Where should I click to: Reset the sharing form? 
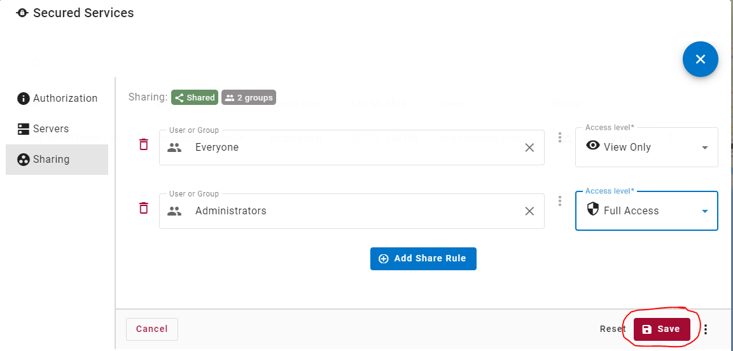[613, 329]
